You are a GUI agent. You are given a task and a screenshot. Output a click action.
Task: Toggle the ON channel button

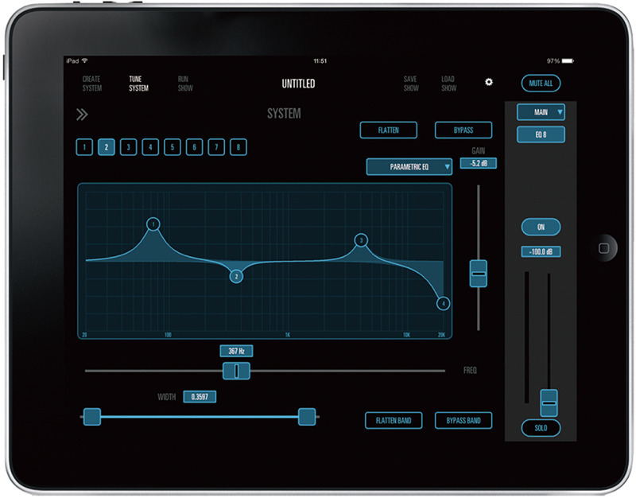coord(541,227)
